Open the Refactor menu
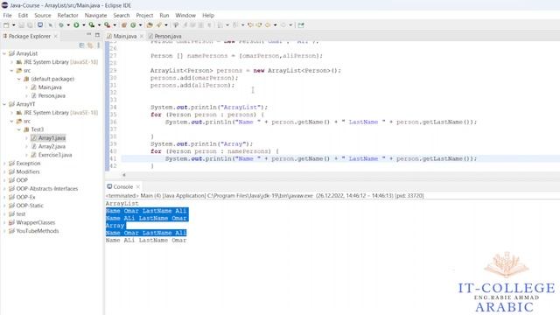The image size is (560, 315). click(67, 16)
